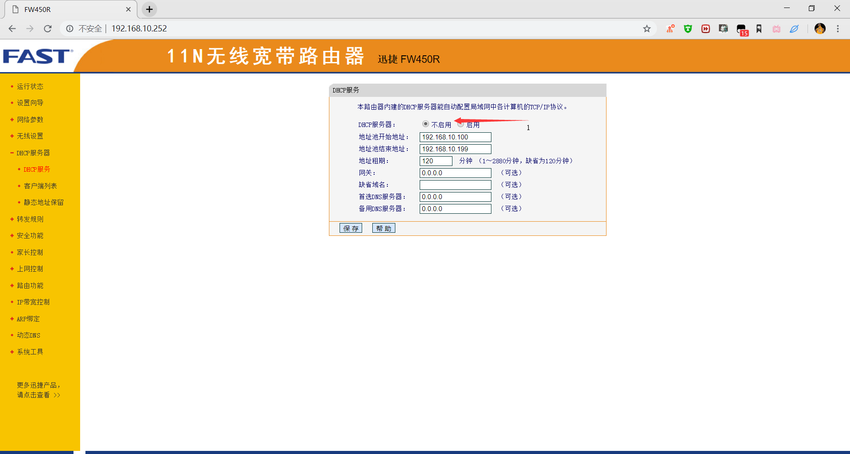Collapse the DHCP服务器 menu section

click(x=33, y=153)
